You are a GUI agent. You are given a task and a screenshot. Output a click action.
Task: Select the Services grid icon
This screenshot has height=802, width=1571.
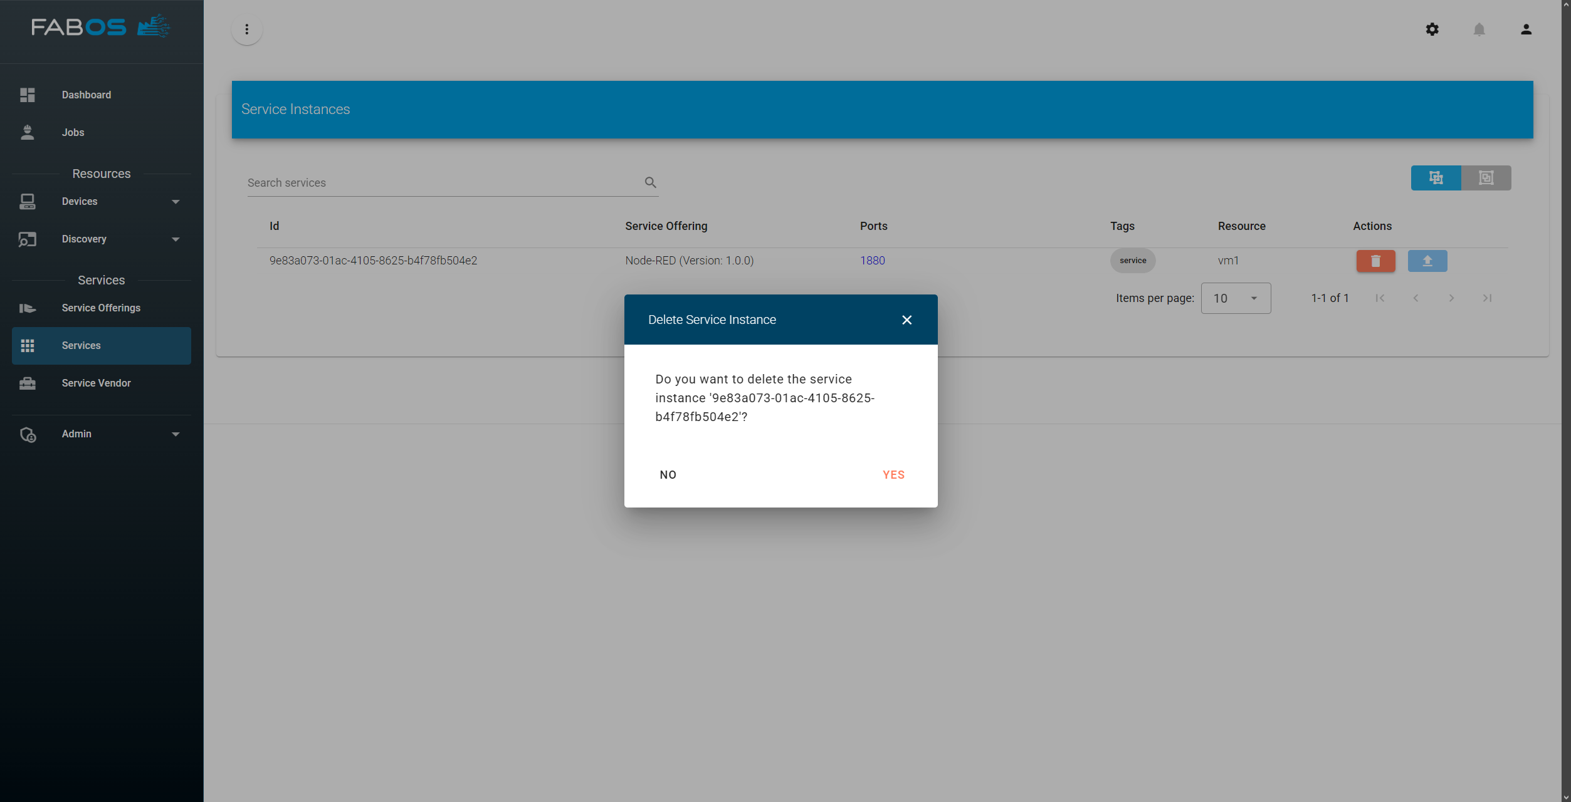(x=28, y=345)
